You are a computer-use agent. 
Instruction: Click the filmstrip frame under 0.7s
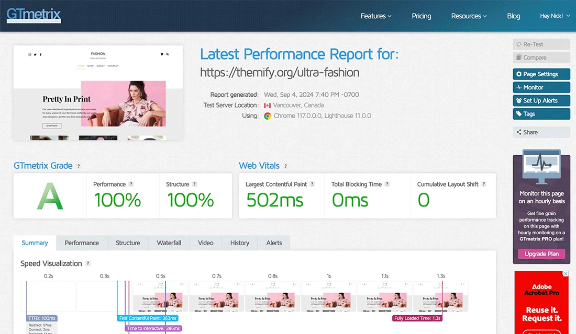tap(216, 296)
